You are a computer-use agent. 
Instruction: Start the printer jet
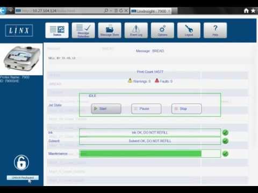[x=106, y=109]
